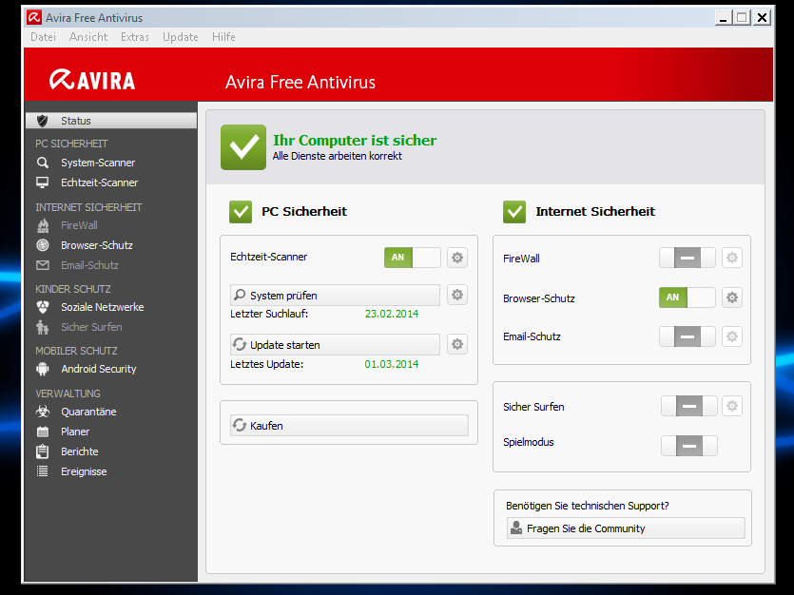Toggle the Browser-Schutz AN switch
This screenshot has height=595, width=794.
tap(687, 297)
